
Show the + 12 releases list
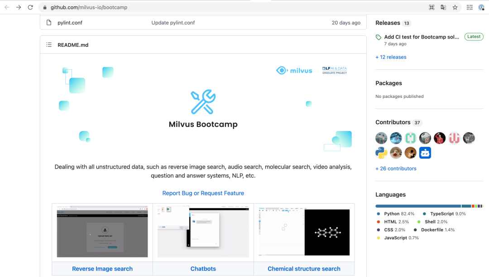pyautogui.click(x=391, y=57)
